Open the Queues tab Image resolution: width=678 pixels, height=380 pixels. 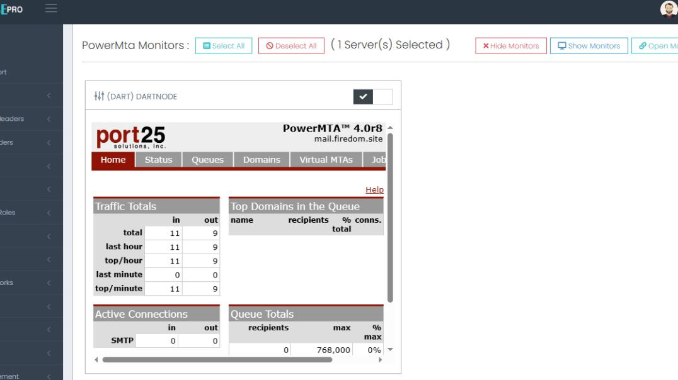207,160
